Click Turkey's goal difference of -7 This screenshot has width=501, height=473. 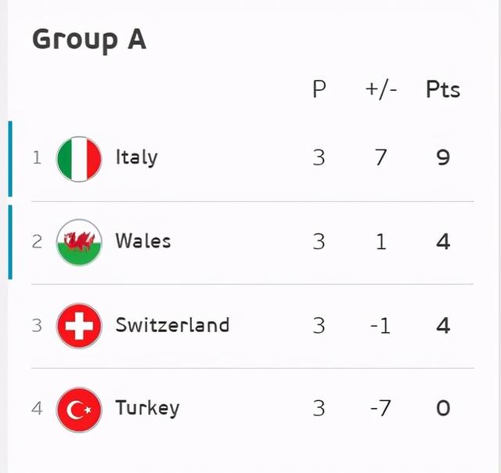[x=380, y=408]
